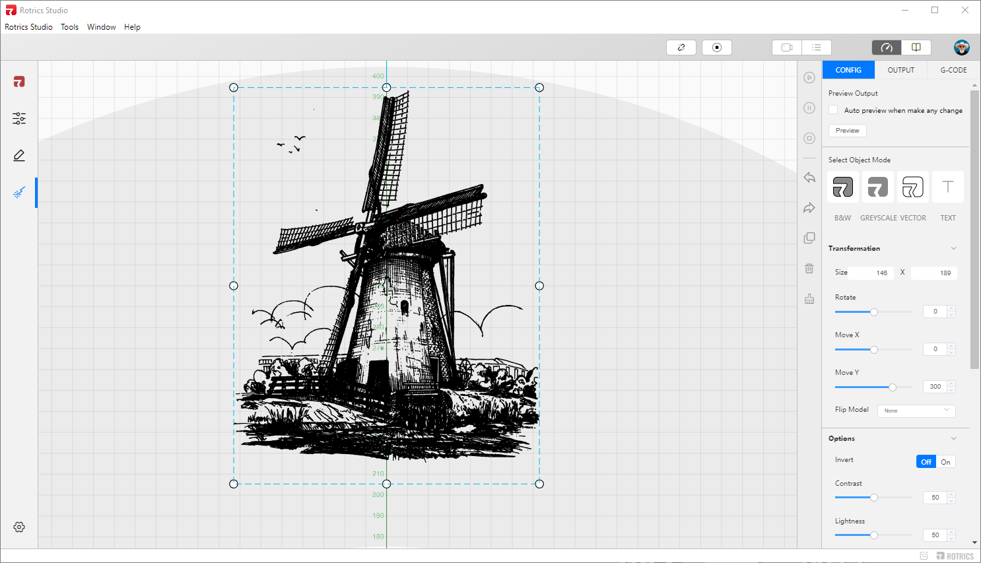Screen dimensions: 981x563
Task: Click the Move X slider handle
Action: click(x=874, y=350)
